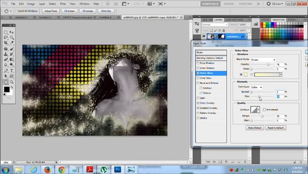This screenshot has height=174, width=308.
Task: Select the Clone Stamp tool
Action: (x=6, y=54)
